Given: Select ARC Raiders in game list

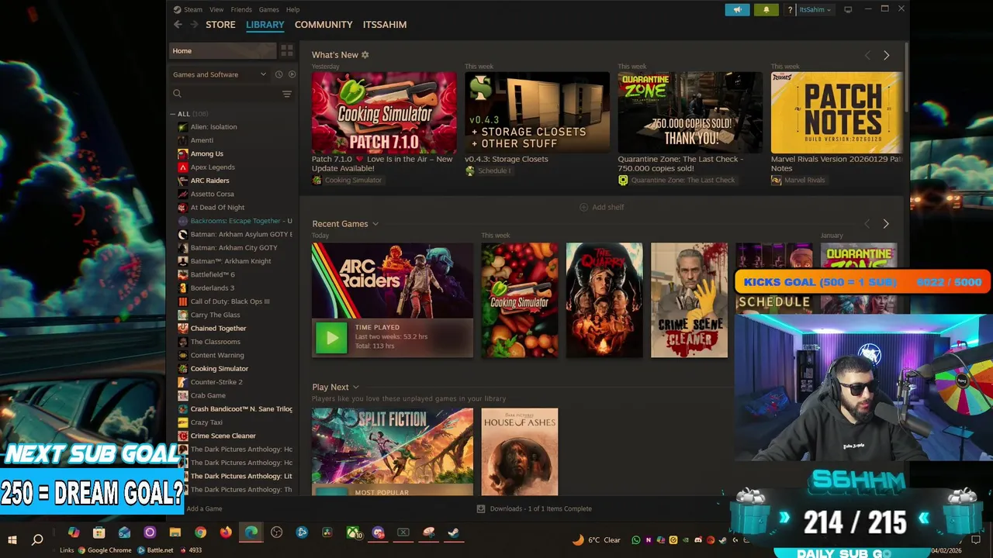Looking at the screenshot, I should point(209,181).
